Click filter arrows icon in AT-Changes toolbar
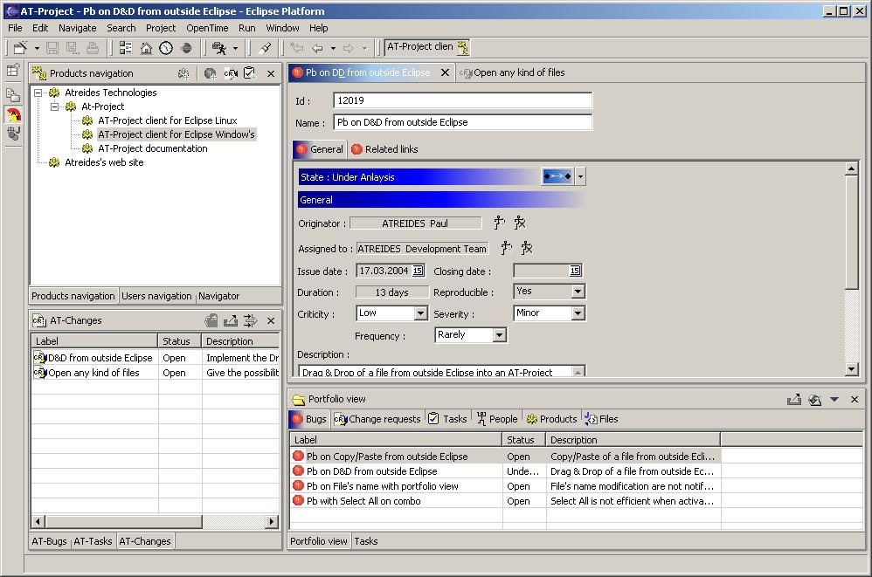The width and height of the screenshot is (872, 577). (250, 320)
